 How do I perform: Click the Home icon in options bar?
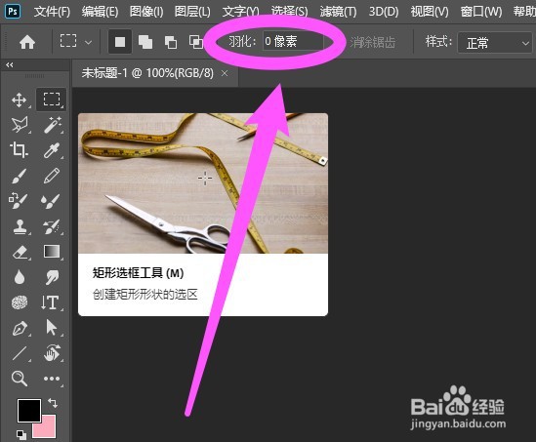pyautogui.click(x=27, y=42)
